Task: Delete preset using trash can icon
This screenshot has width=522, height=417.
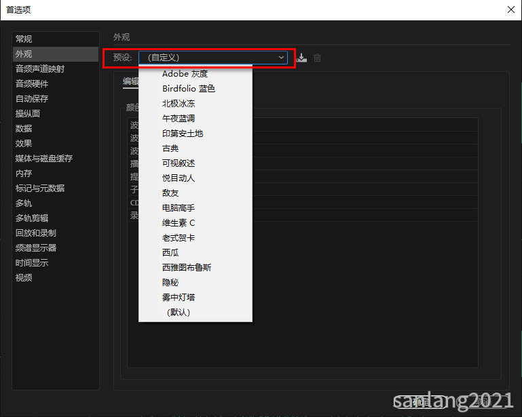Action: click(x=317, y=58)
